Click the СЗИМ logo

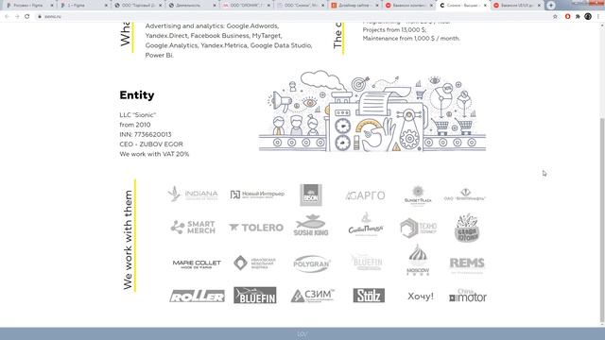[x=312, y=296]
